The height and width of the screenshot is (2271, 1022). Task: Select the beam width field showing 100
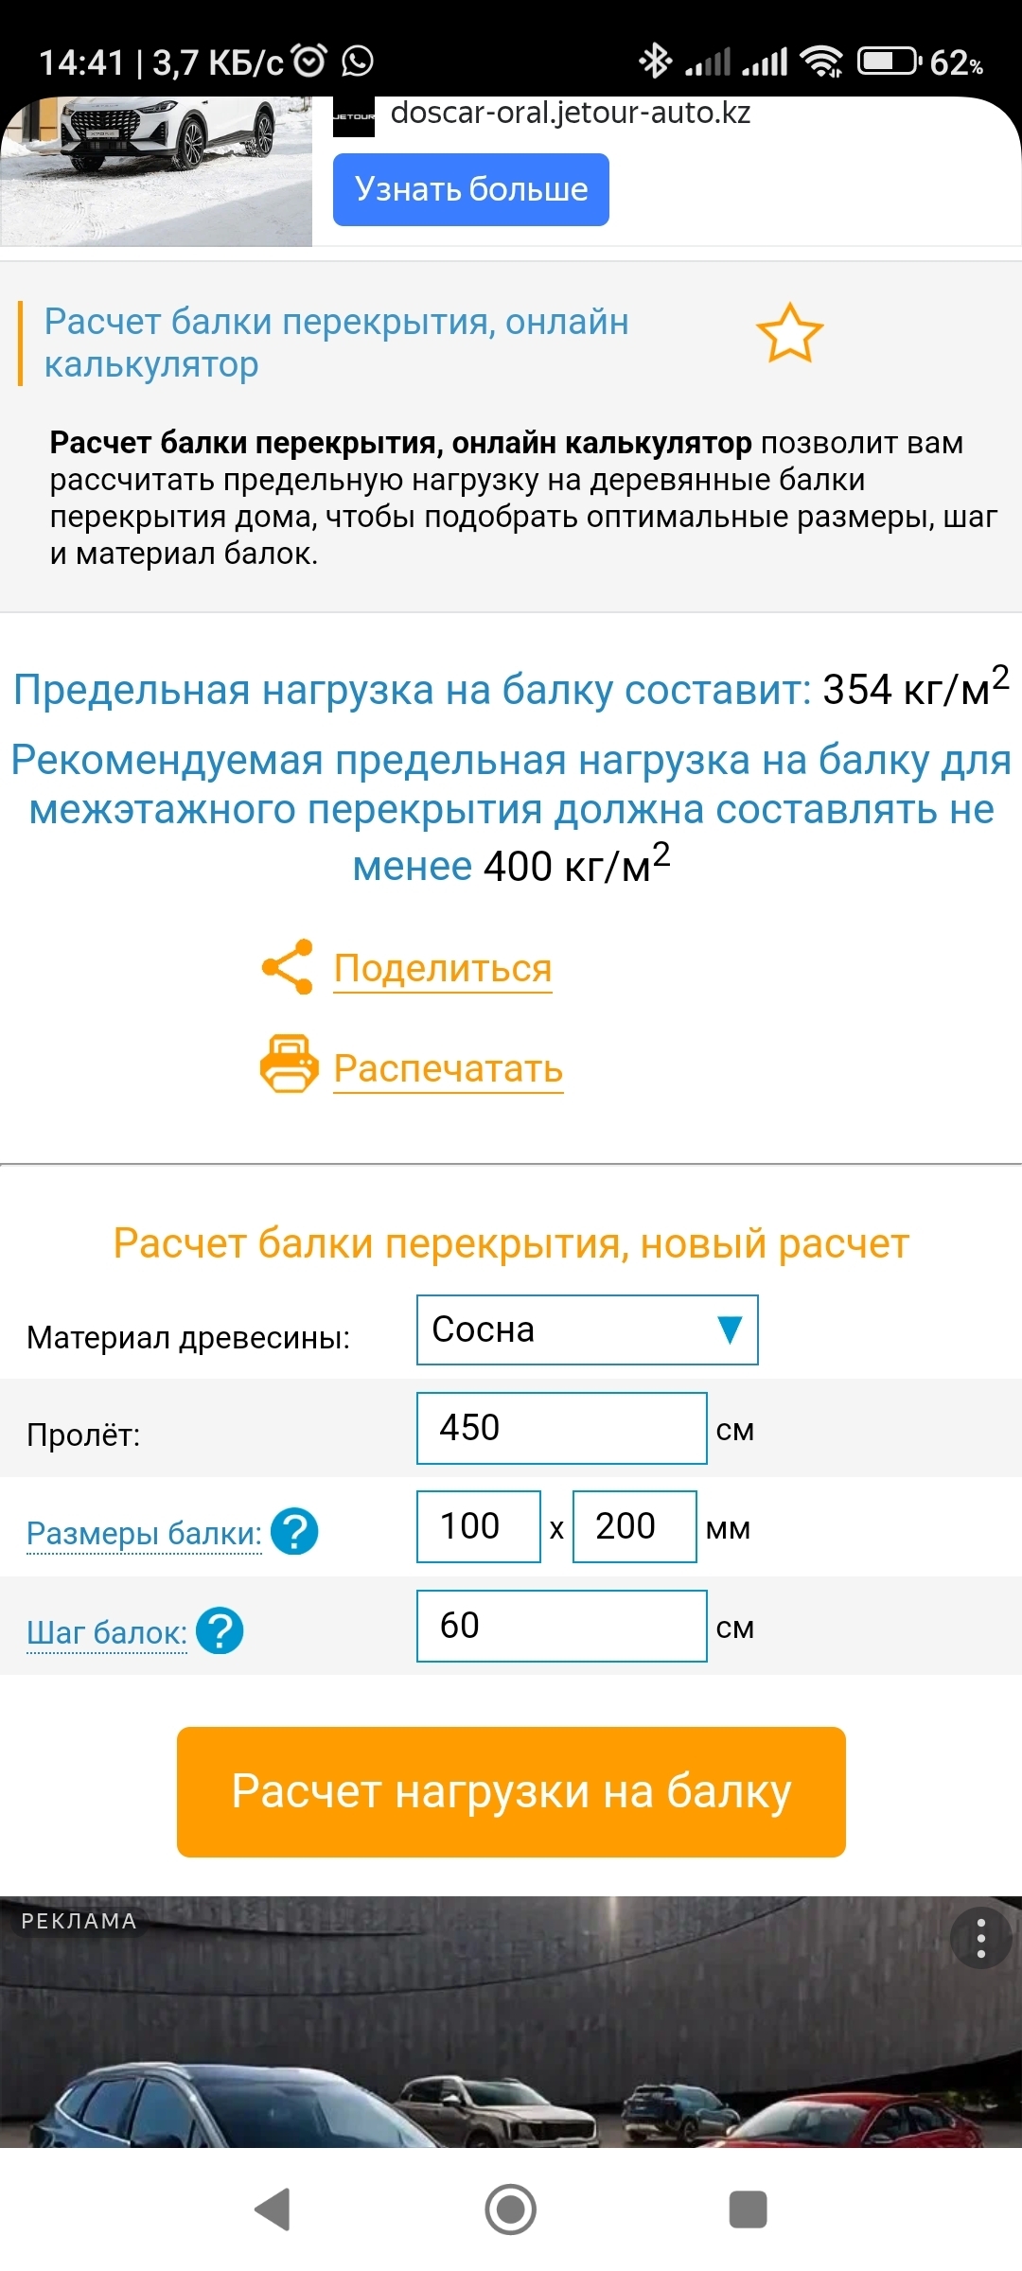tap(478, 1526)
